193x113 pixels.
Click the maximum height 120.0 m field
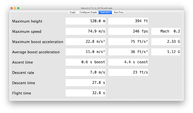point(86,21)
